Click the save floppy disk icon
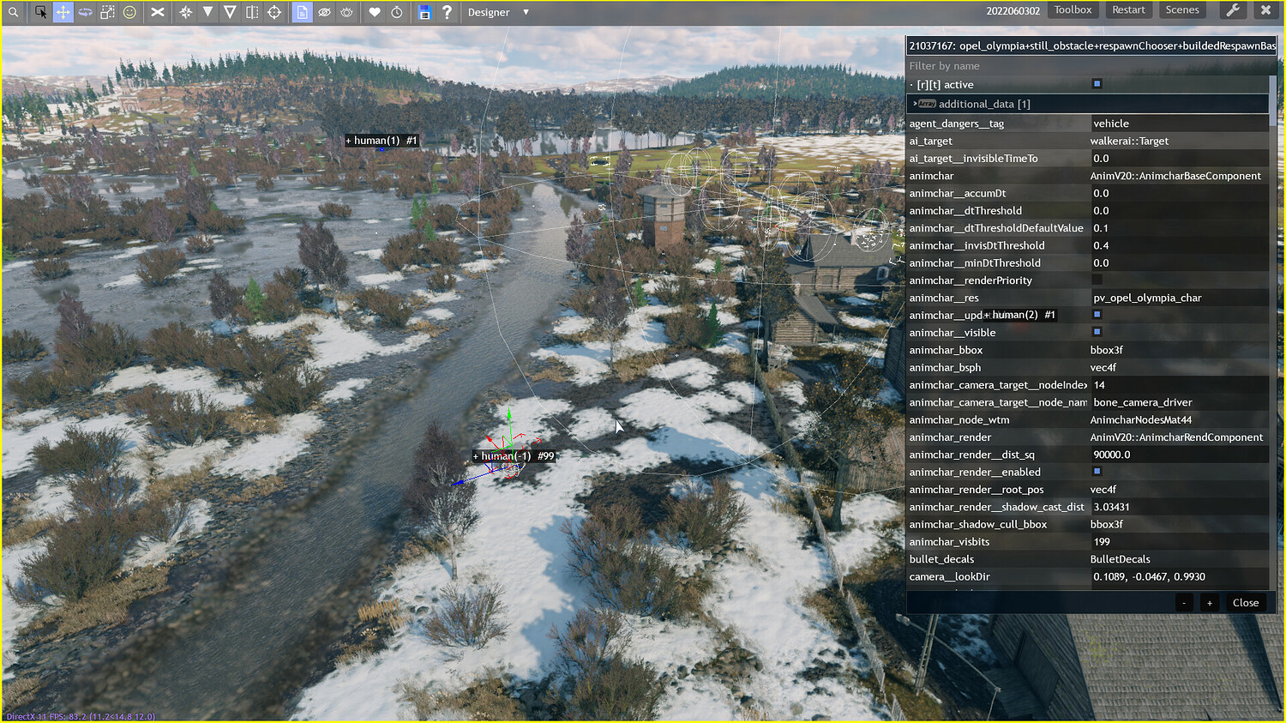This screenshot has height=723, width=1286. (x=425, y=12)
